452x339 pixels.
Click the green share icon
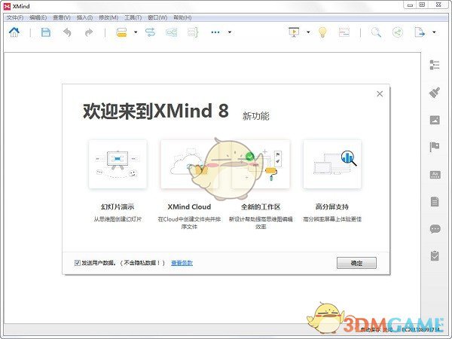[x=398, y=32]
